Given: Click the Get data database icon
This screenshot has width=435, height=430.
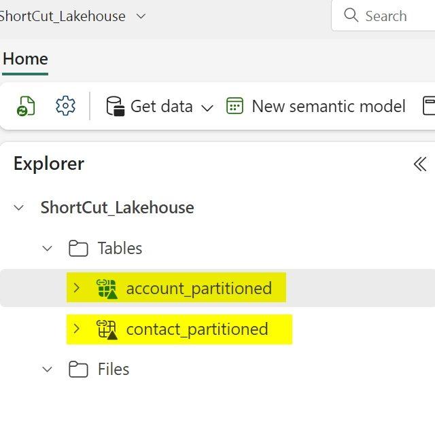Looking at the screenshot, I should [116, 106].
